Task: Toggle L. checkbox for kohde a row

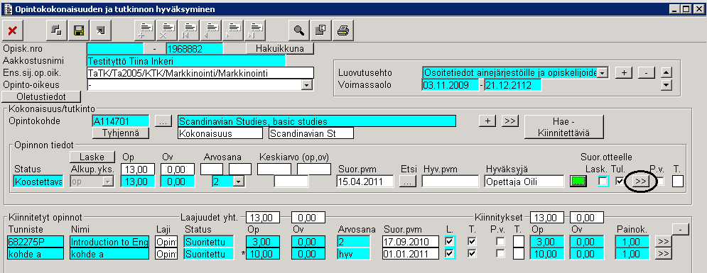Action: pyautogui.click(x=450, y=254)
